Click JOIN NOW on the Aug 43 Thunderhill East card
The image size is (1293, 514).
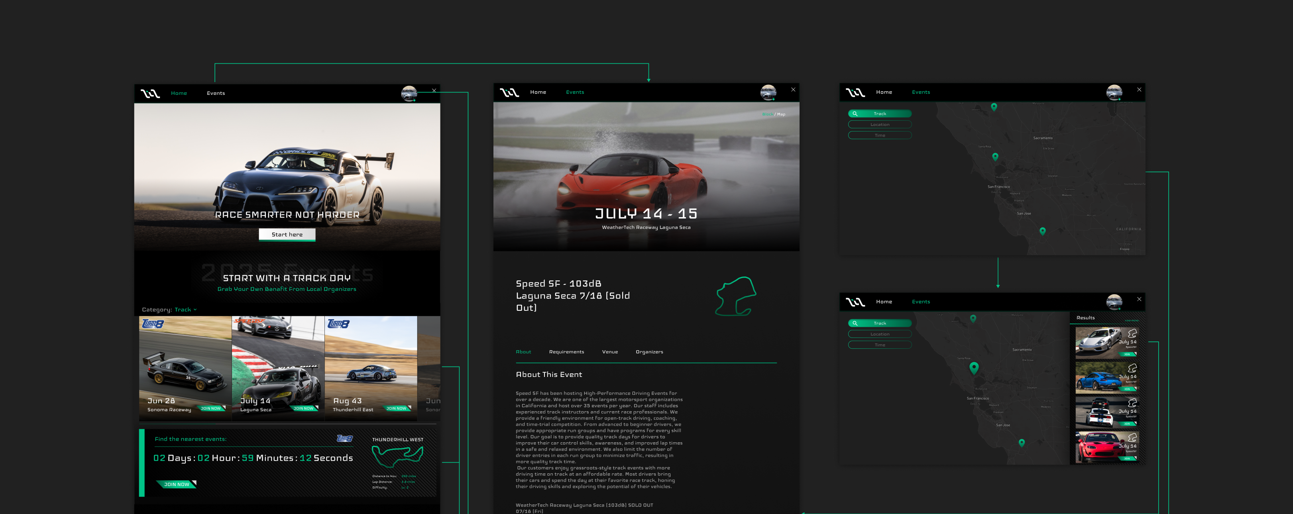(x=397, y=408)
